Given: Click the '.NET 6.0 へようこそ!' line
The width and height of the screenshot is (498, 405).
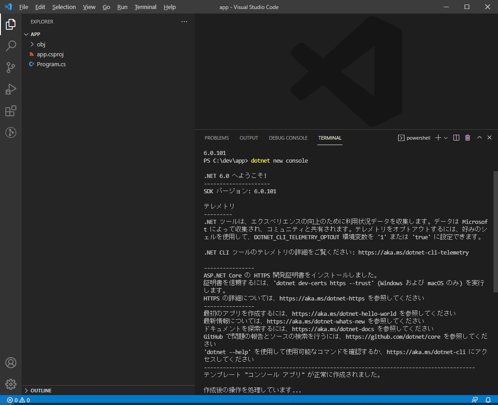Looking at the screenshot, I should pos(235,176).
